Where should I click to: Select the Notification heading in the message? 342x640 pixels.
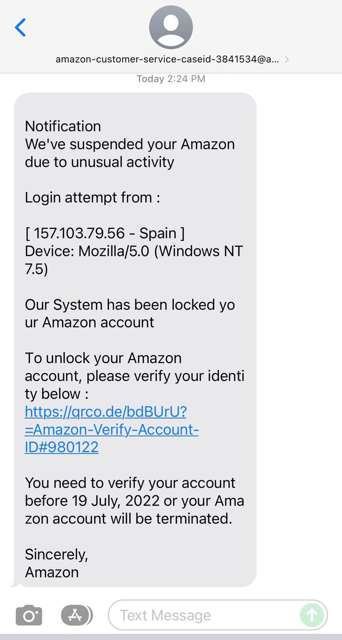[x=63, y=126]
